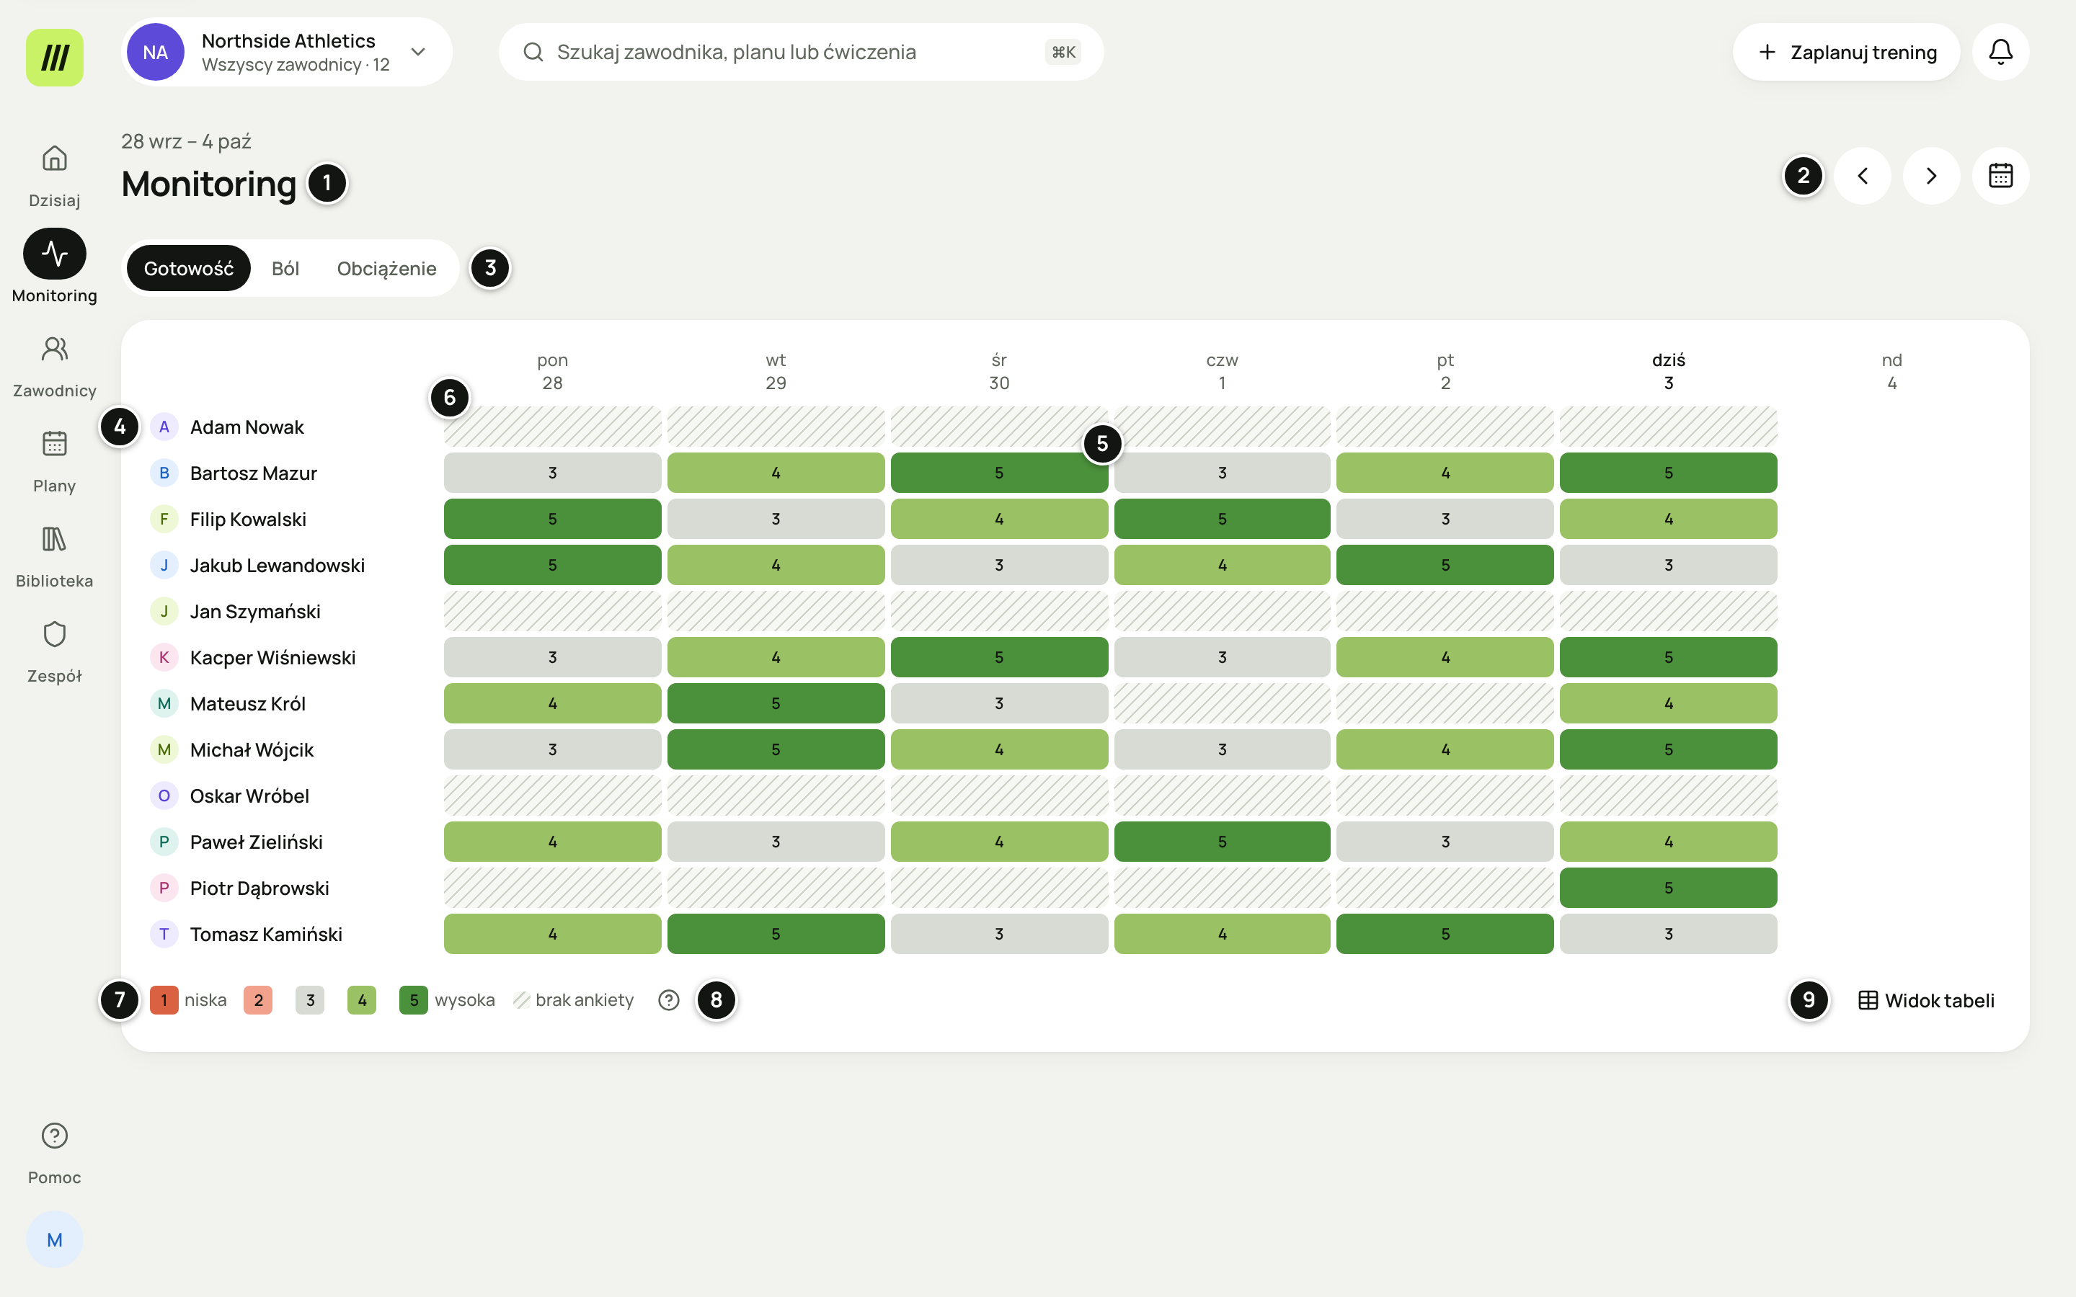This screenshot has width=2076, height=1297.
Task: Open Plany in the sidebar
Action: [x=54, y=460]
